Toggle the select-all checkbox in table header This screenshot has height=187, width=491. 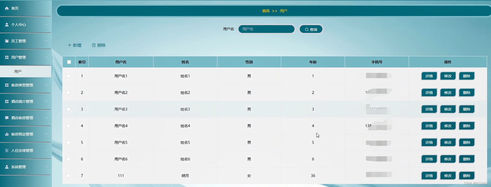click(x=69, y=62)
